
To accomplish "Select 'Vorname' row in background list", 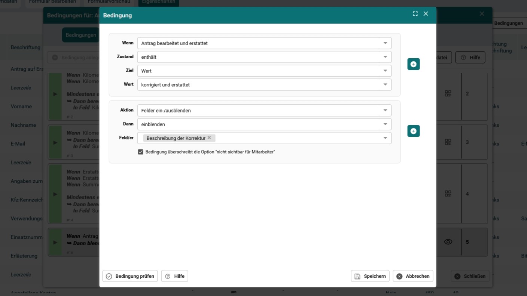I will (x=21, y=107).
